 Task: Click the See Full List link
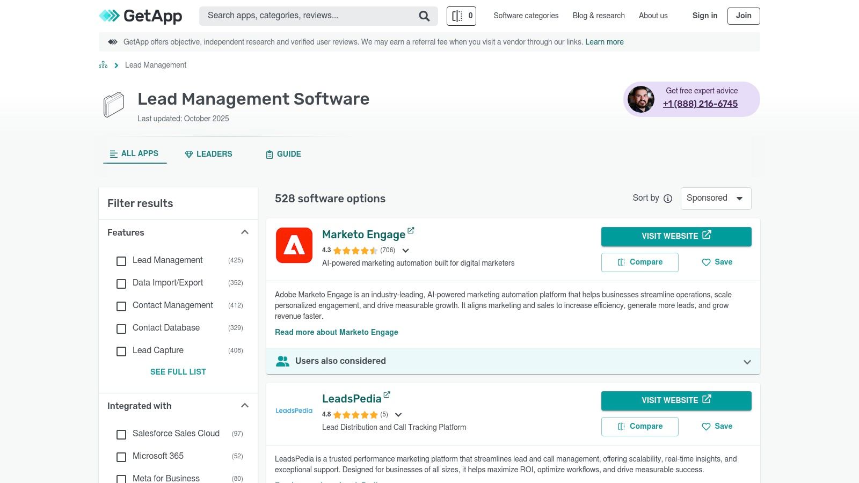(x=178, y=372)
